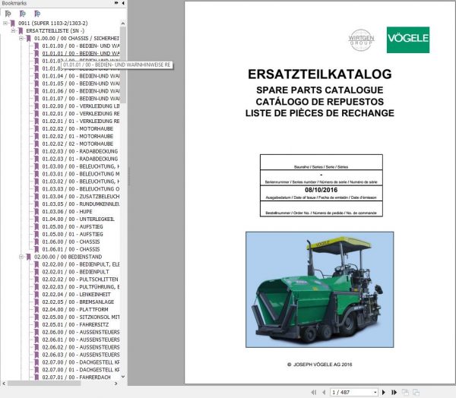The height and width of the screenshot is (398, 456).
Task: Open bookmark 02.02.03 / 00 PULTFÜHRUNG
Action: coord(81,286)
